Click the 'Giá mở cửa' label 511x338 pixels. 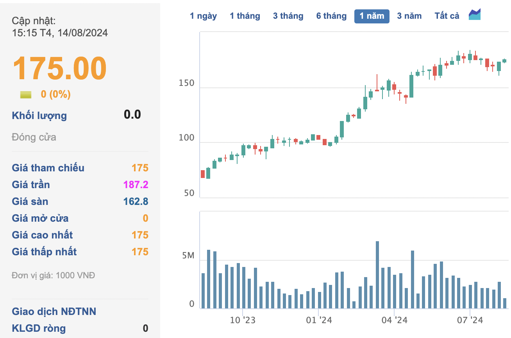tap(40, 218)
